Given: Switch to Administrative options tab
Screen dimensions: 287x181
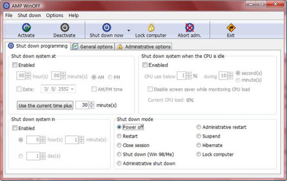Looking at the screenshot, I should 143,46.
